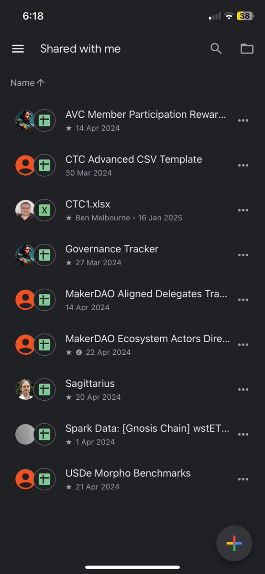Screen dimensions: 265x574
Task: Select the Shared with me title
Action: (80, 49)
